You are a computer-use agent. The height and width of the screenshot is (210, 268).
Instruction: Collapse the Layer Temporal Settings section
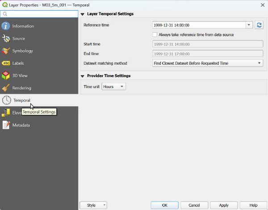83,14
